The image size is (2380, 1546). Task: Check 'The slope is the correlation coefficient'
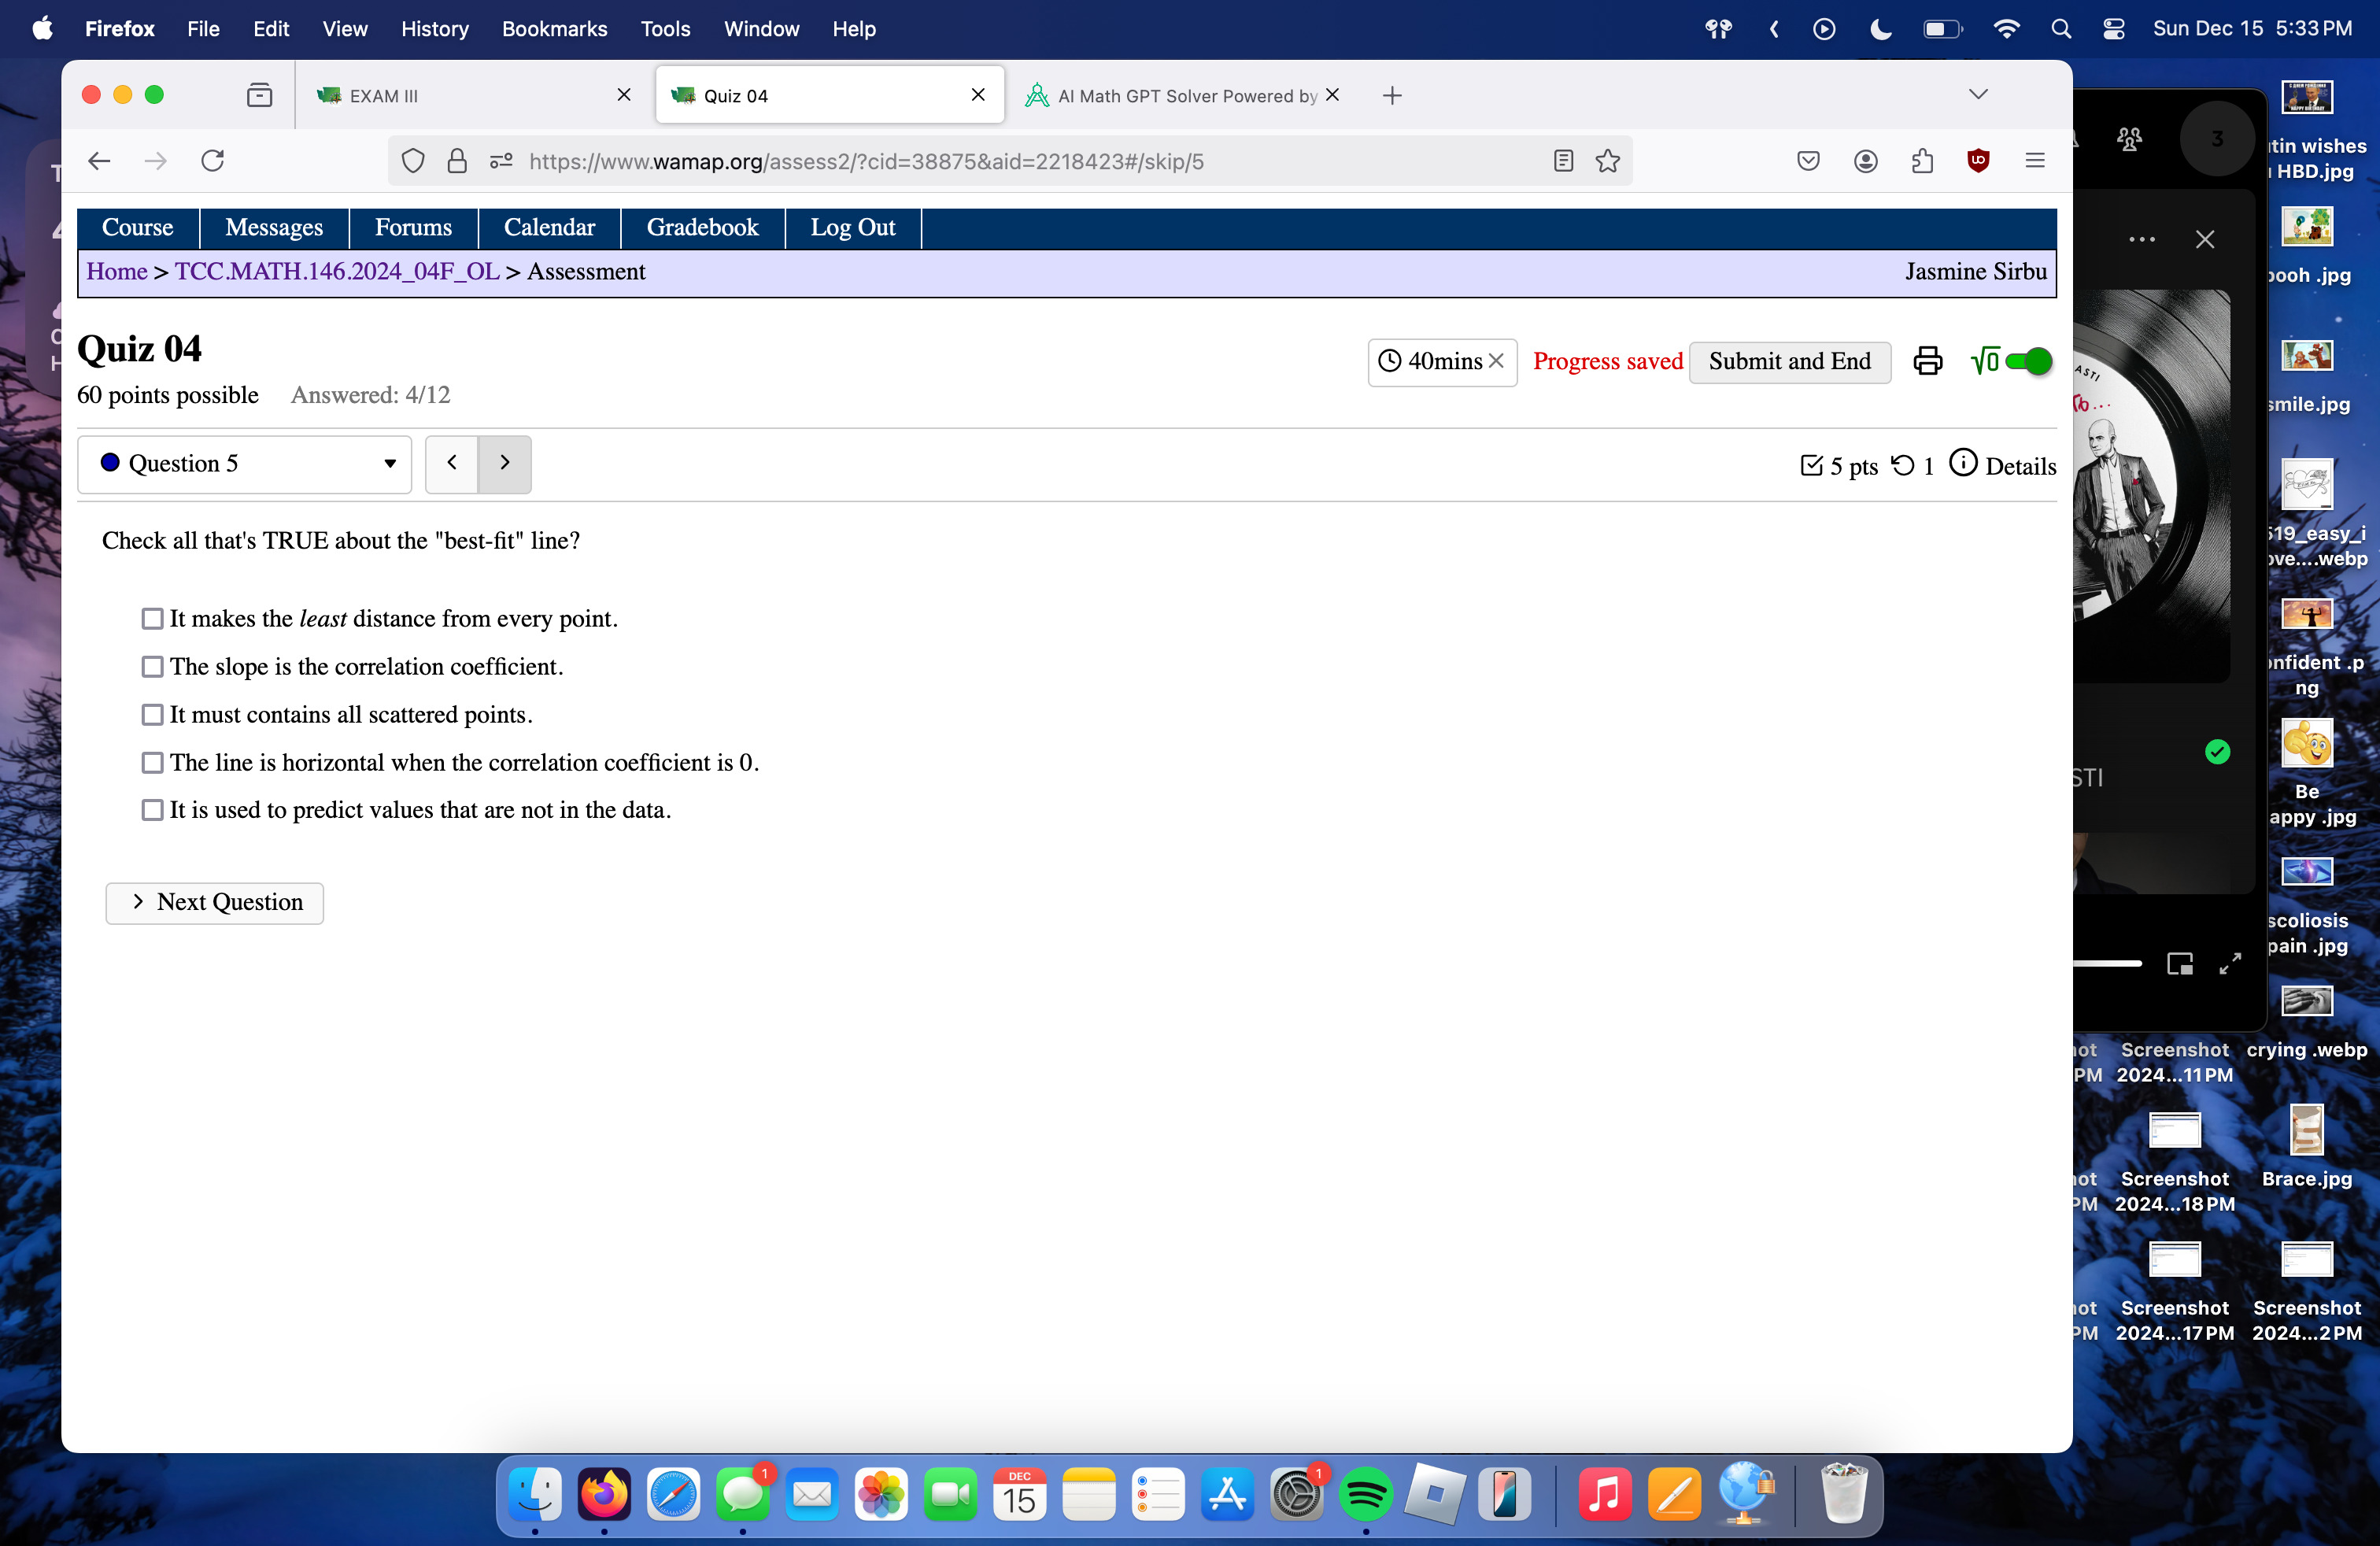(152, 667)
